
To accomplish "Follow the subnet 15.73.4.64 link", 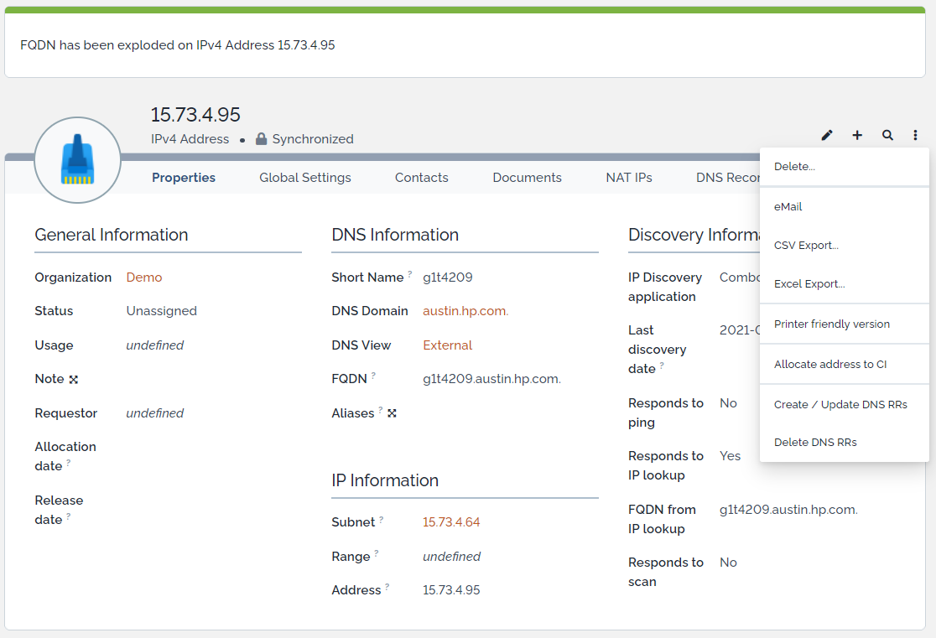I will point(451,522).
